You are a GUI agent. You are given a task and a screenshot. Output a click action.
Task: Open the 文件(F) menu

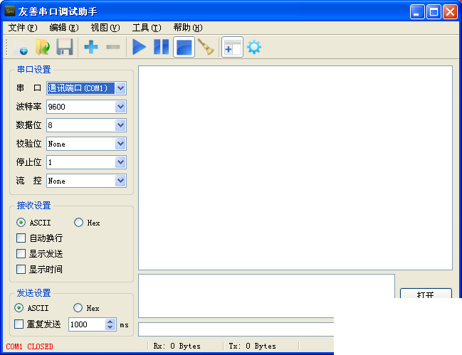tap(22, 28)
